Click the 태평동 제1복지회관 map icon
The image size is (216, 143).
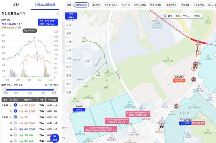tap(129, 102)
